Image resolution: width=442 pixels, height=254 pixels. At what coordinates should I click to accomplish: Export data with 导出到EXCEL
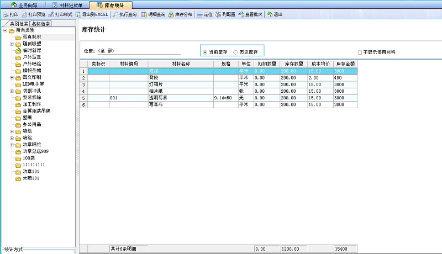tap(91, 14)
